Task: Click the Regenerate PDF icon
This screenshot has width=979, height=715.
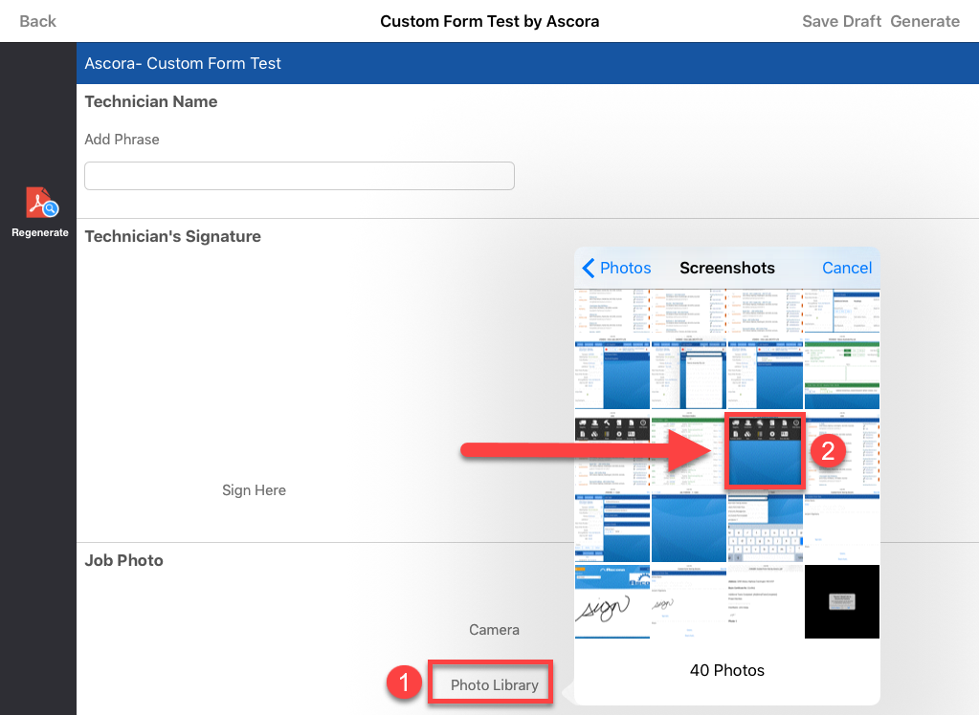Action: tap(41, 205)
